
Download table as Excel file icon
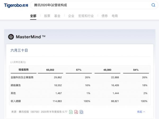pyautogui.click(x=71, y=112)
